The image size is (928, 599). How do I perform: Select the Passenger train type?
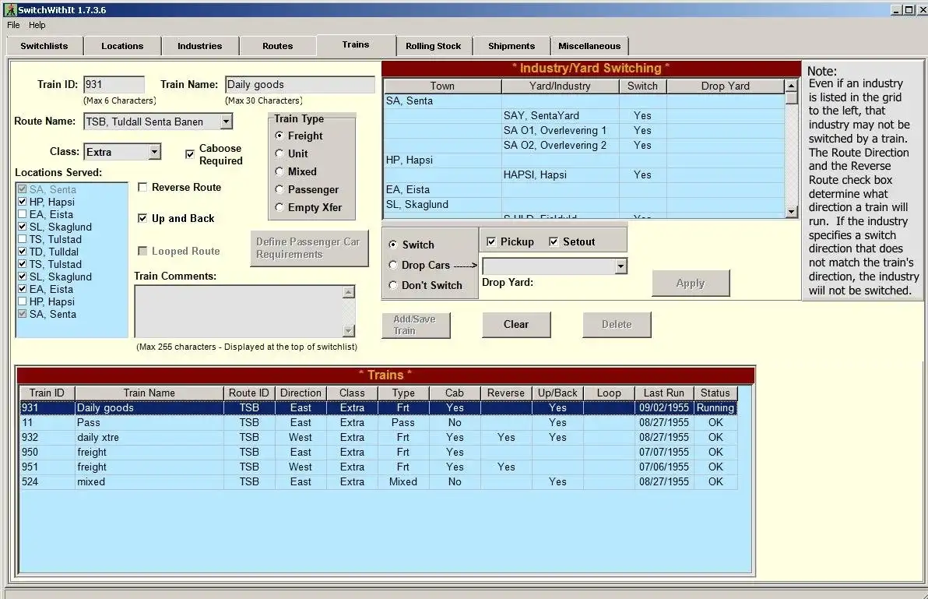pos(279,189)
